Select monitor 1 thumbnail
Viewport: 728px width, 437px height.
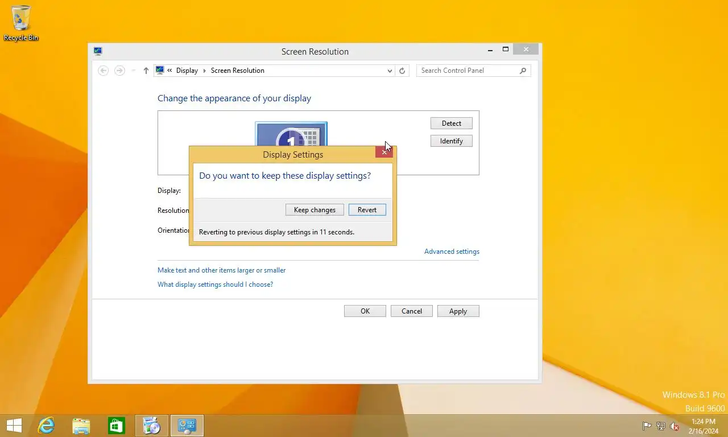click(291, 134)
